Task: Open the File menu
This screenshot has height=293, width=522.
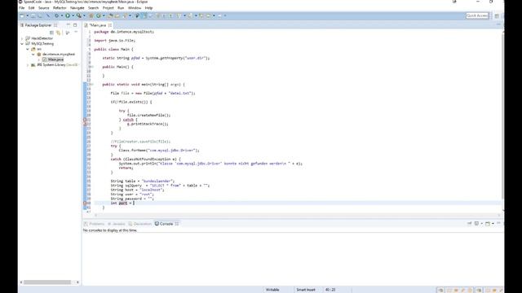Action: pyautogui.click(x=22, y=7)
